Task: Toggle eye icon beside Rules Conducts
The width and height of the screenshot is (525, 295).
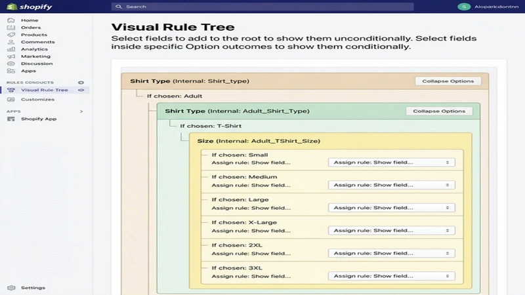Action: coord(81,83)
